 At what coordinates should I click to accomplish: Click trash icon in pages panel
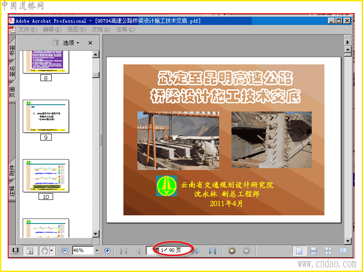(55, 43)
